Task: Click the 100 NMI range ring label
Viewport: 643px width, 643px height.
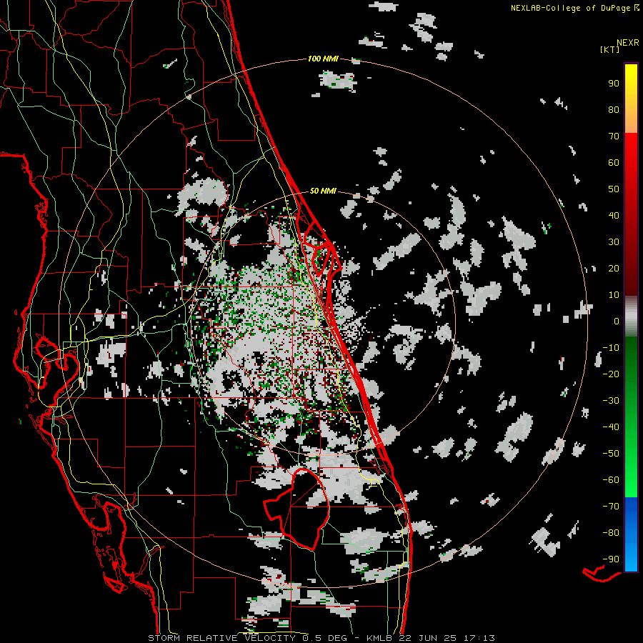Action: (323, 59)
